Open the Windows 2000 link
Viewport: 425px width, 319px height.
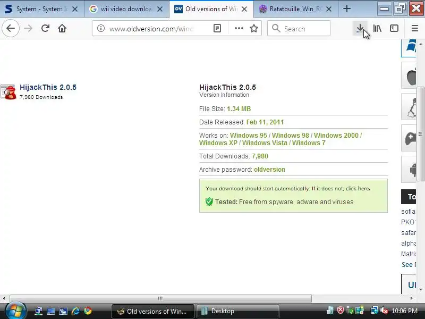point(336,136)
